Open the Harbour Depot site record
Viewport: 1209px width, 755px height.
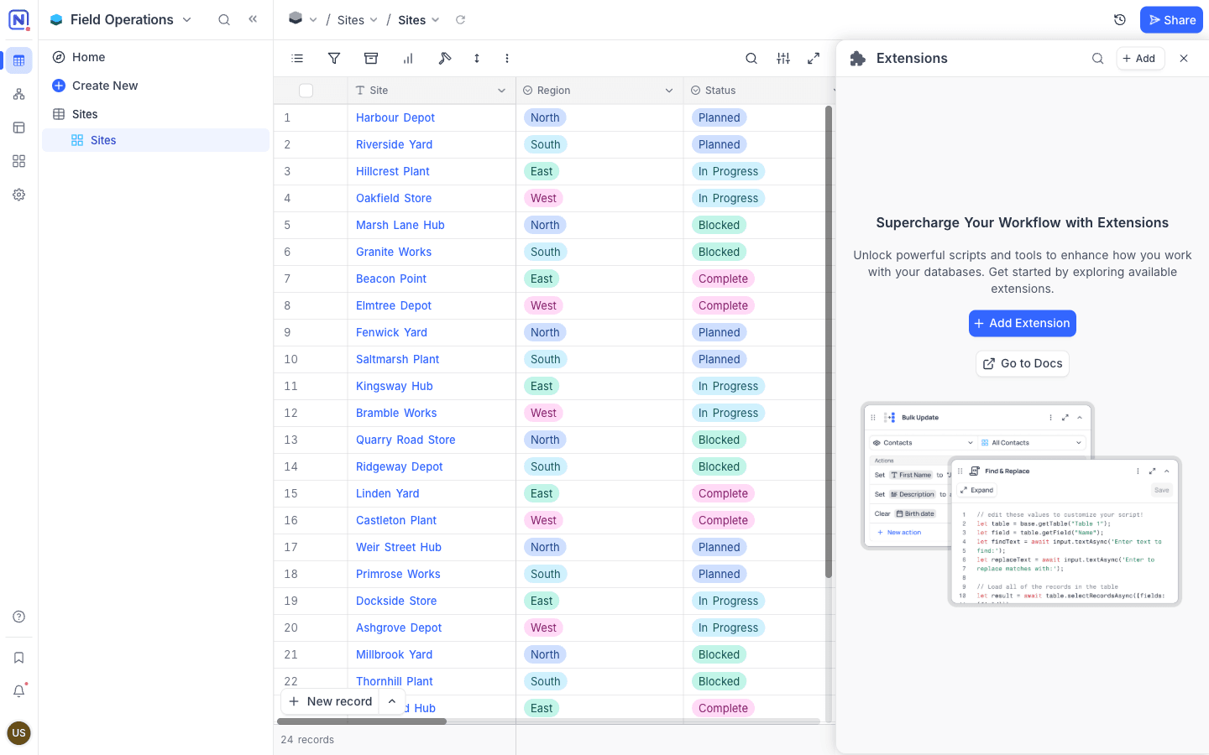tap(395, 118)
